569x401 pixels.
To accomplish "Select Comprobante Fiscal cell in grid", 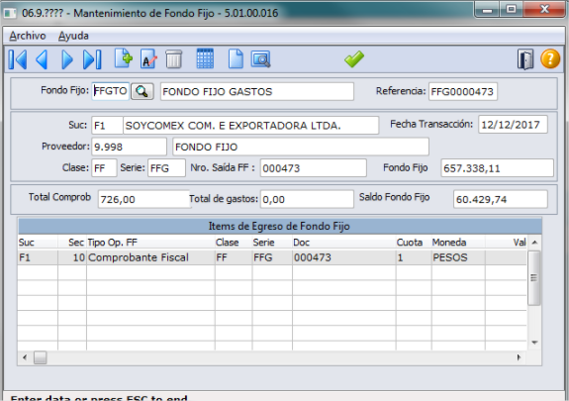I will pyautogui.click(x=150, y=257).
